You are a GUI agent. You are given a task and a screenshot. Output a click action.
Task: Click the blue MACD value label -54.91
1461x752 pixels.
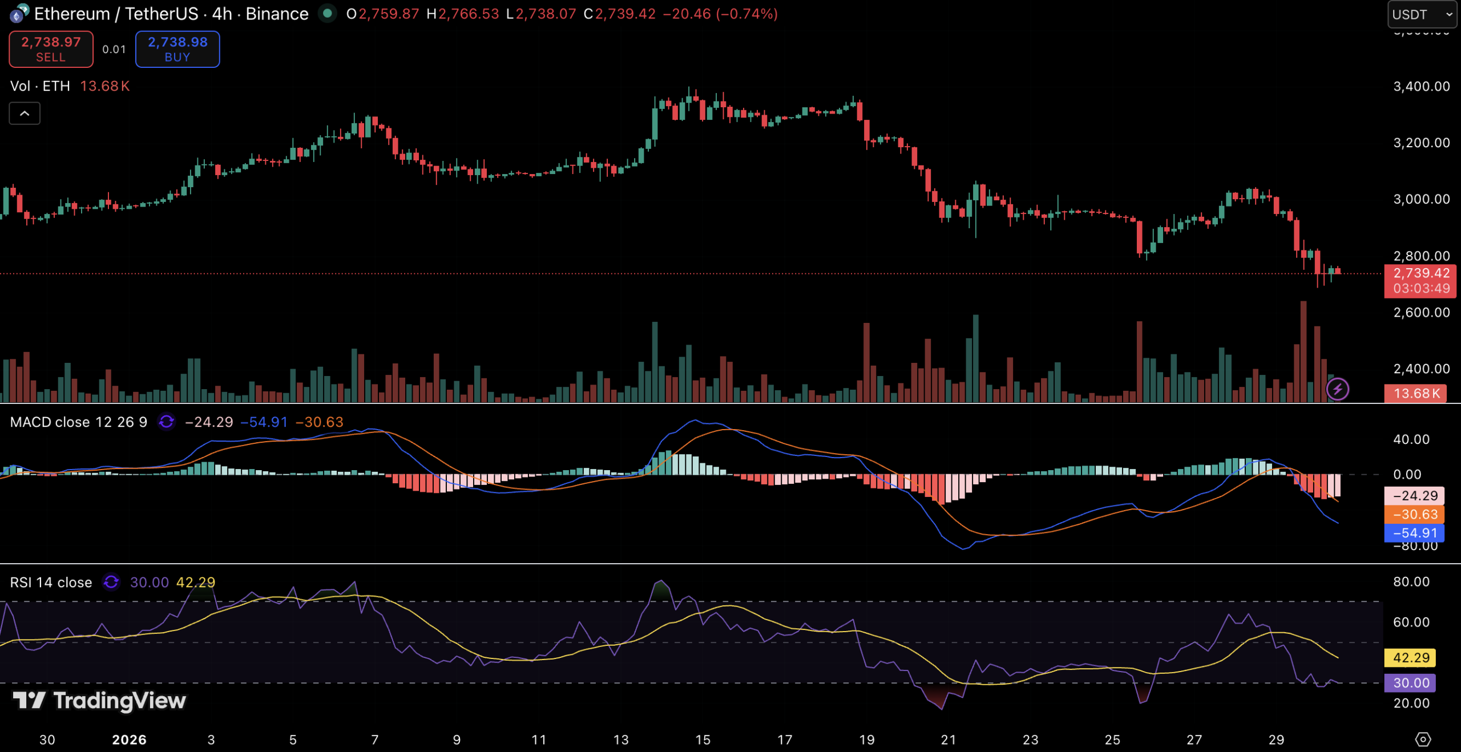1414,533
